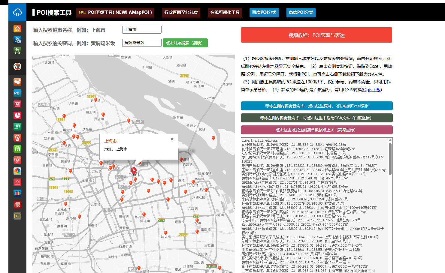Select the green XY coordinate icon
445x273 pixels.
pos(17,126)
